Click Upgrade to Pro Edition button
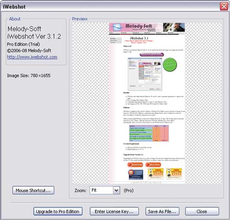 tap(58, 211)
